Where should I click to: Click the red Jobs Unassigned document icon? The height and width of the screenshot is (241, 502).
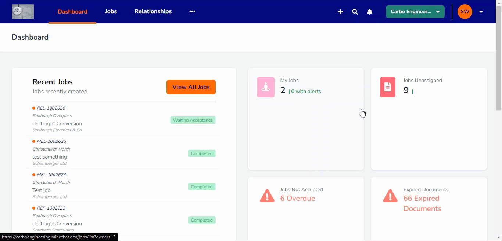(x=388, y=87)
